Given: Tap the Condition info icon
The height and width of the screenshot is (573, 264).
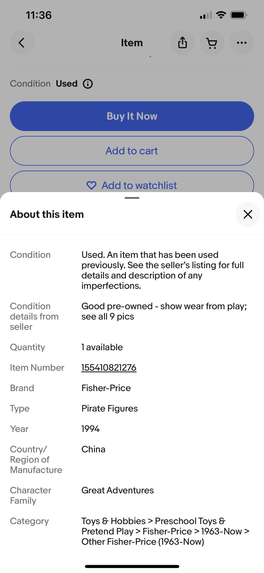Looking at the screenshot, I should pyautogui.click(x=88, y=84).
